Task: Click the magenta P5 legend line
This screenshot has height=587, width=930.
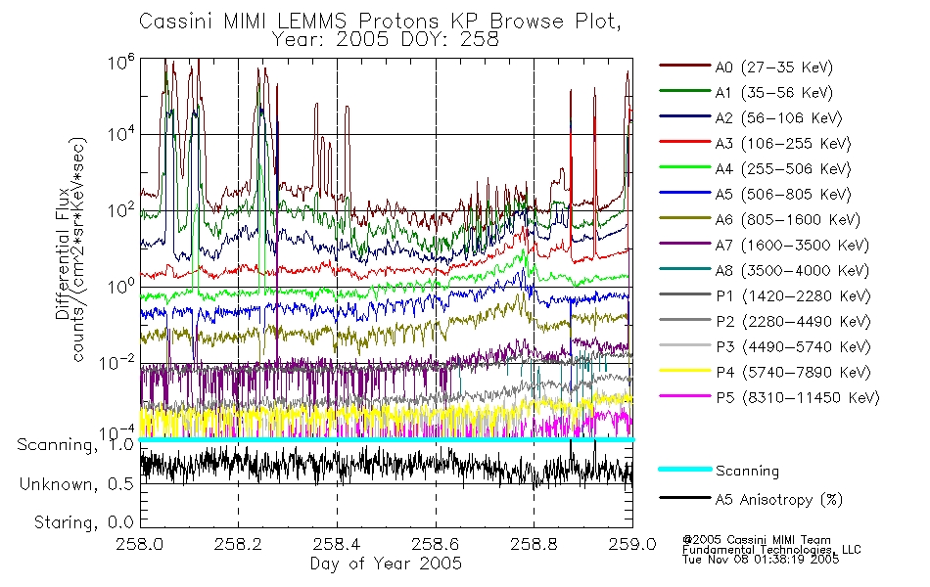Action: 685,395
